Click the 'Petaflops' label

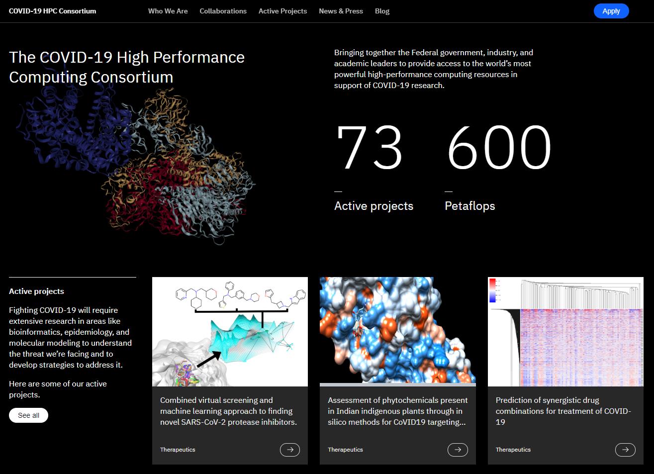pyautogui.click(x=470, y=206)
